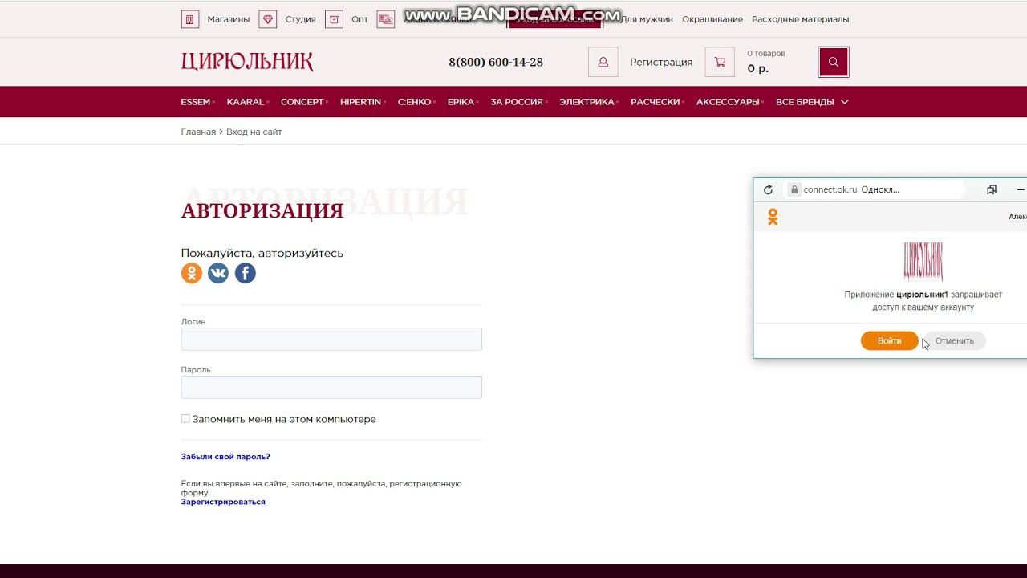Click the 'Вход на сайт' breadcrumb
Screen dimensions: 1027x578
(x=254, y=132)
